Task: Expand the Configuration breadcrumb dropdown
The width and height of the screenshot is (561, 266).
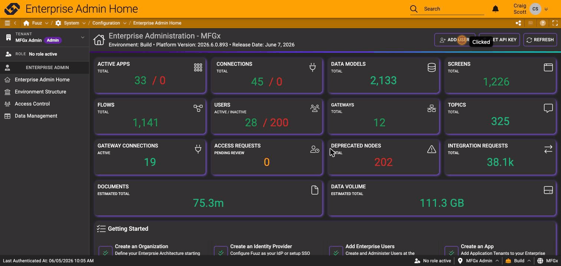Action: (x=125, y=23)
